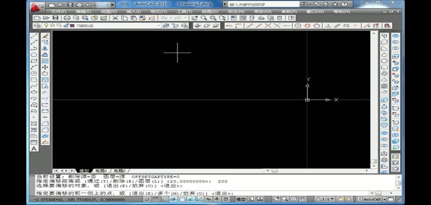This screenshot has width=431, height=205.
Task: Click the 模型 button in status bar
Action: (241, 199)
